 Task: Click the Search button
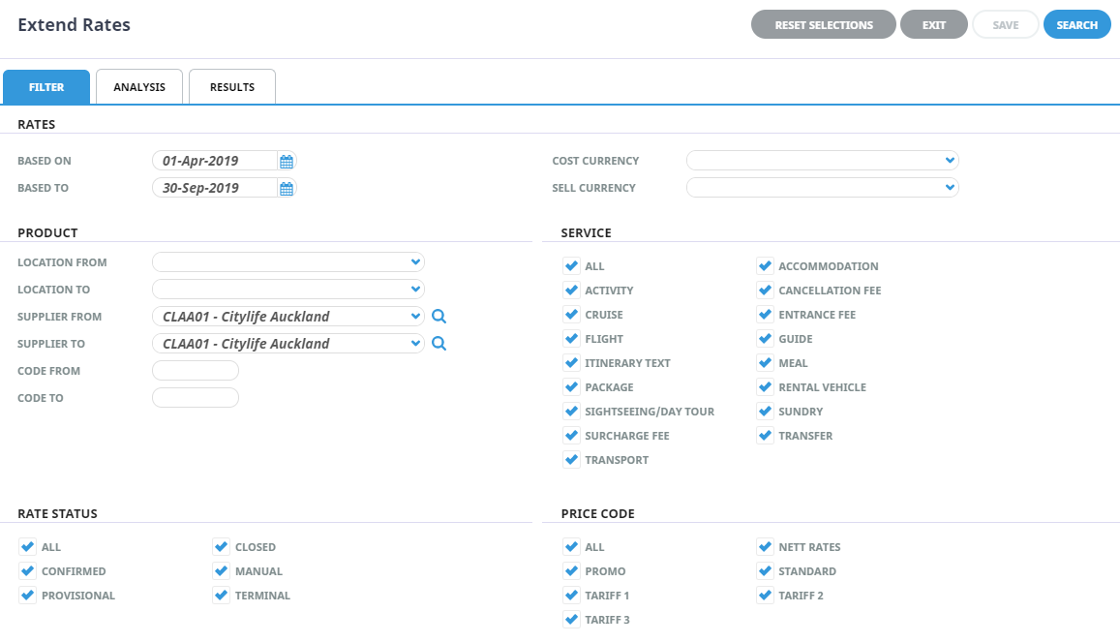tap(1077, 25)
